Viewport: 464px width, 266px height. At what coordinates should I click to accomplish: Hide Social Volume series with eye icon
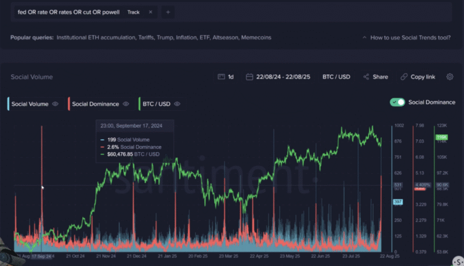(55, 104)
